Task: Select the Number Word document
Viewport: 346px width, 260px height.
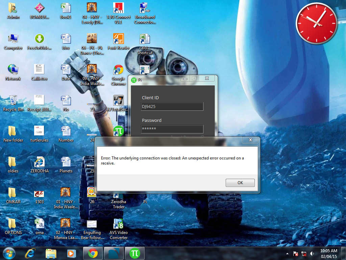Action: pyautogui.click(x=66, y=134)
